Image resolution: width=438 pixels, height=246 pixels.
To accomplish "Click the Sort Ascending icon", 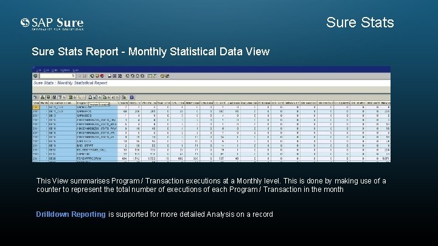I will [43, 97].
